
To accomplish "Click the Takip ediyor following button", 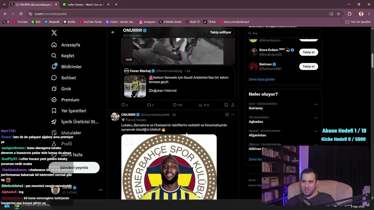I will click(221, 32).
